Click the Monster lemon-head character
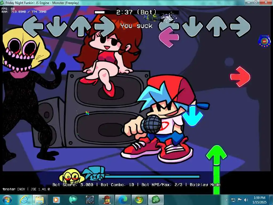The height and width of the screenshot is (205, 273). [x=26, y=94]
